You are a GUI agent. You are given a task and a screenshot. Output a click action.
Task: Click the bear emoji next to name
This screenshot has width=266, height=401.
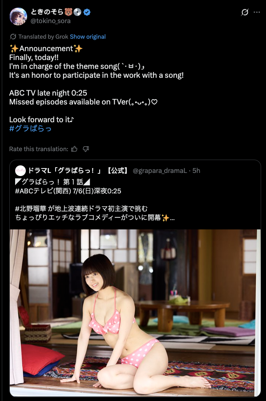69,12
